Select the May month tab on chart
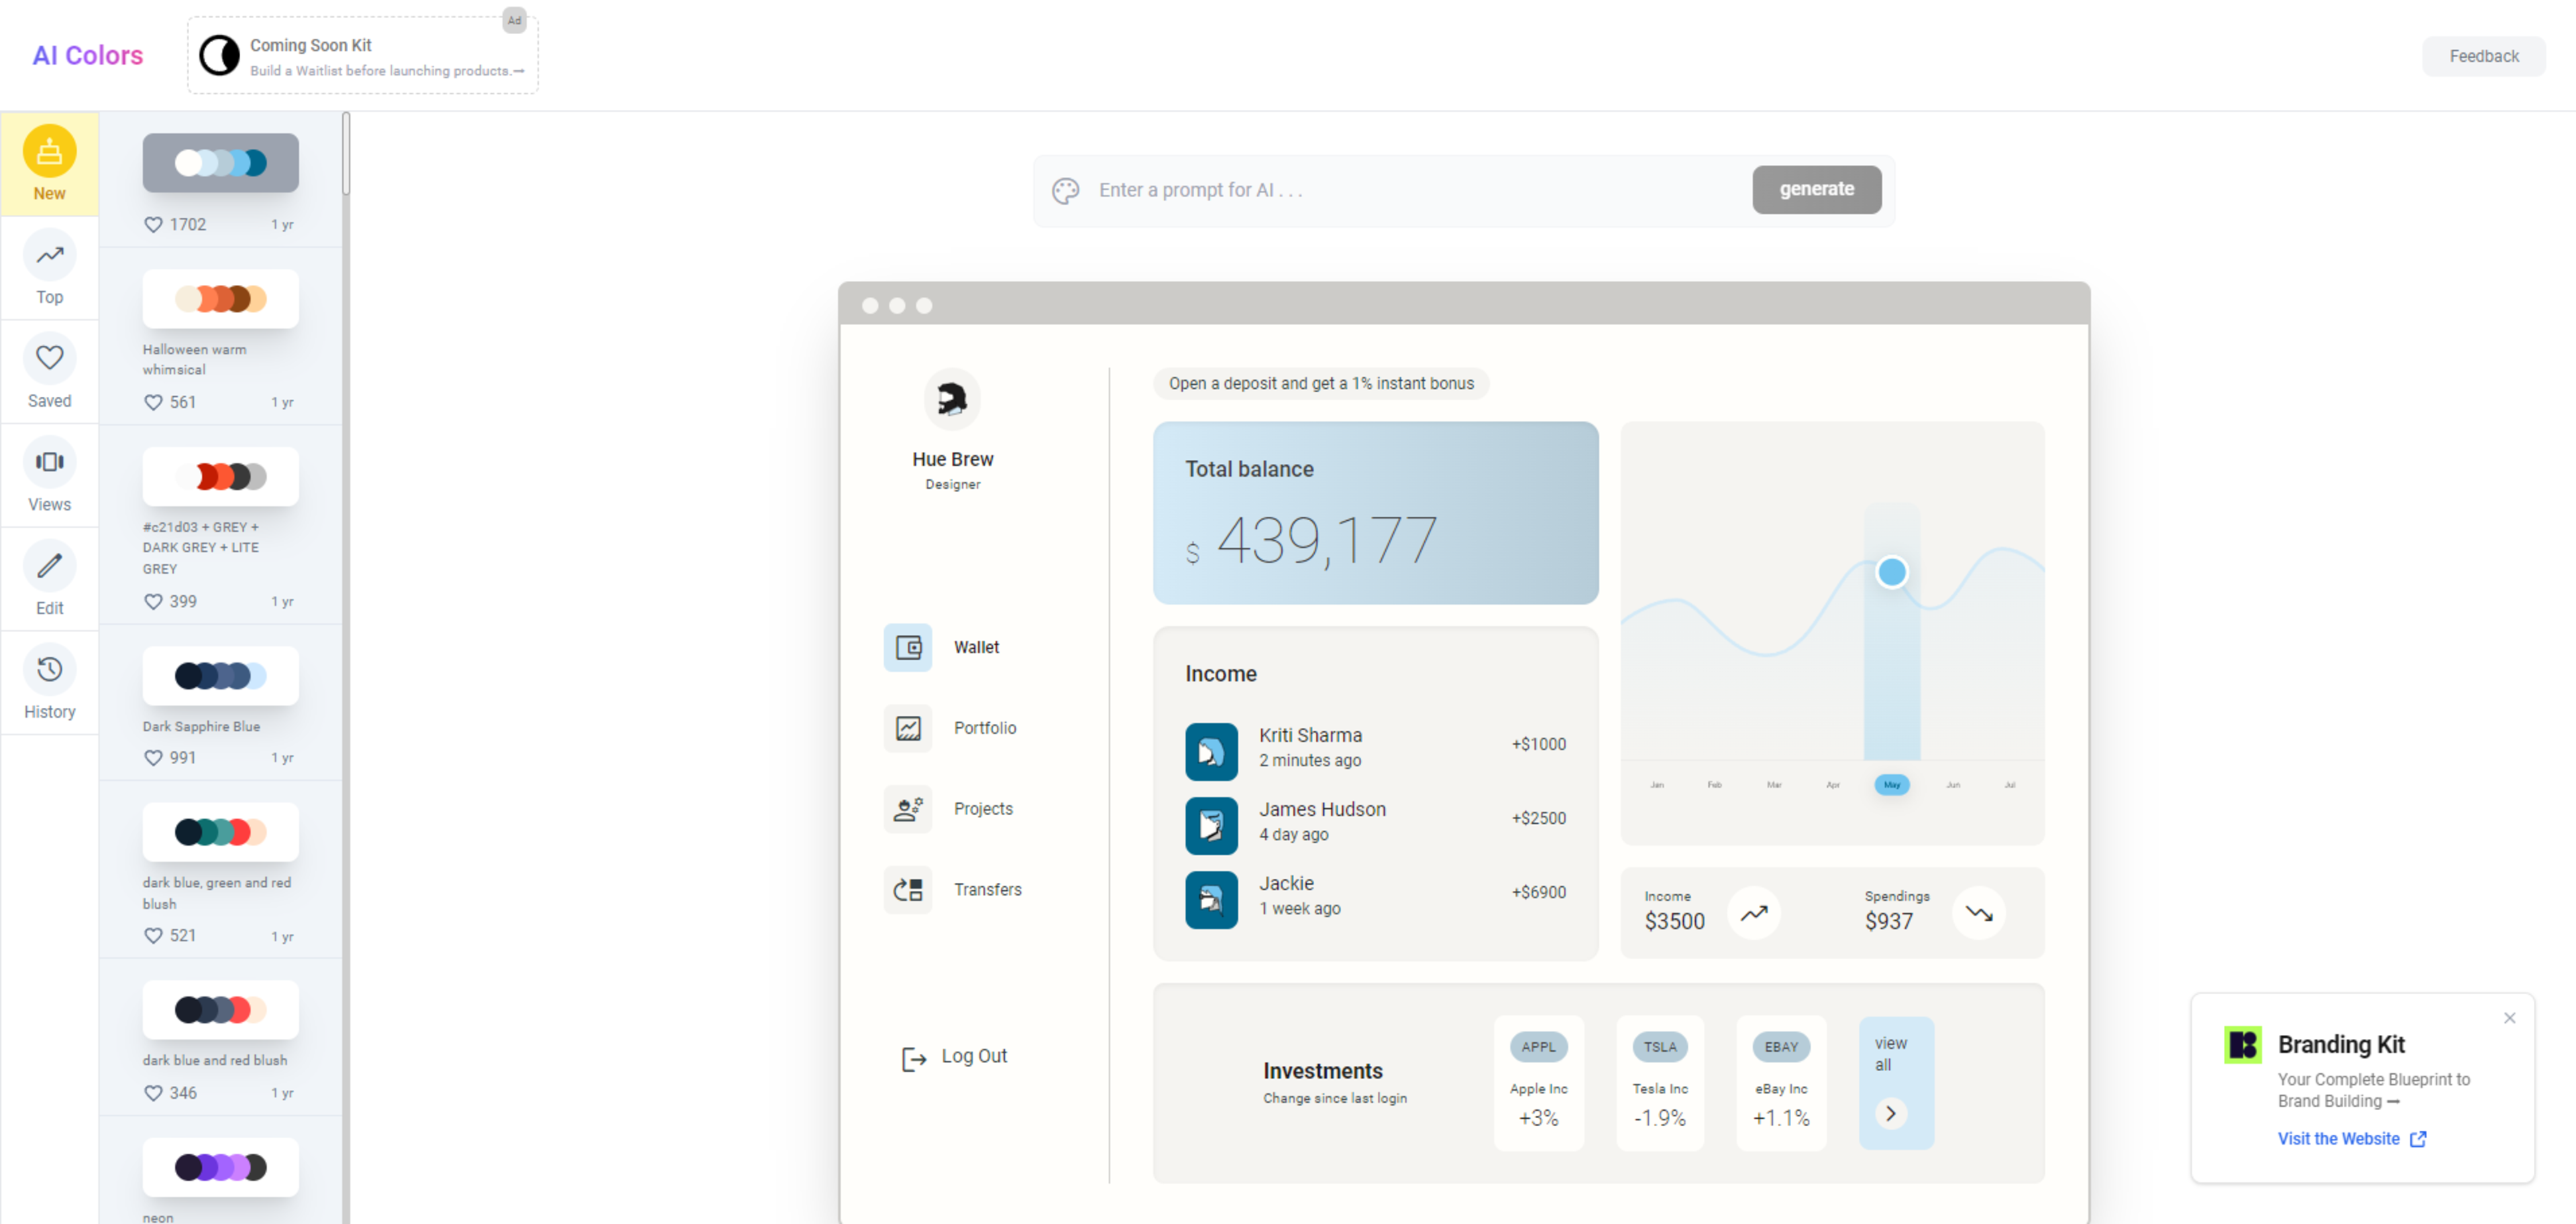The image size is (2576, 1224). coord(1891,784)
